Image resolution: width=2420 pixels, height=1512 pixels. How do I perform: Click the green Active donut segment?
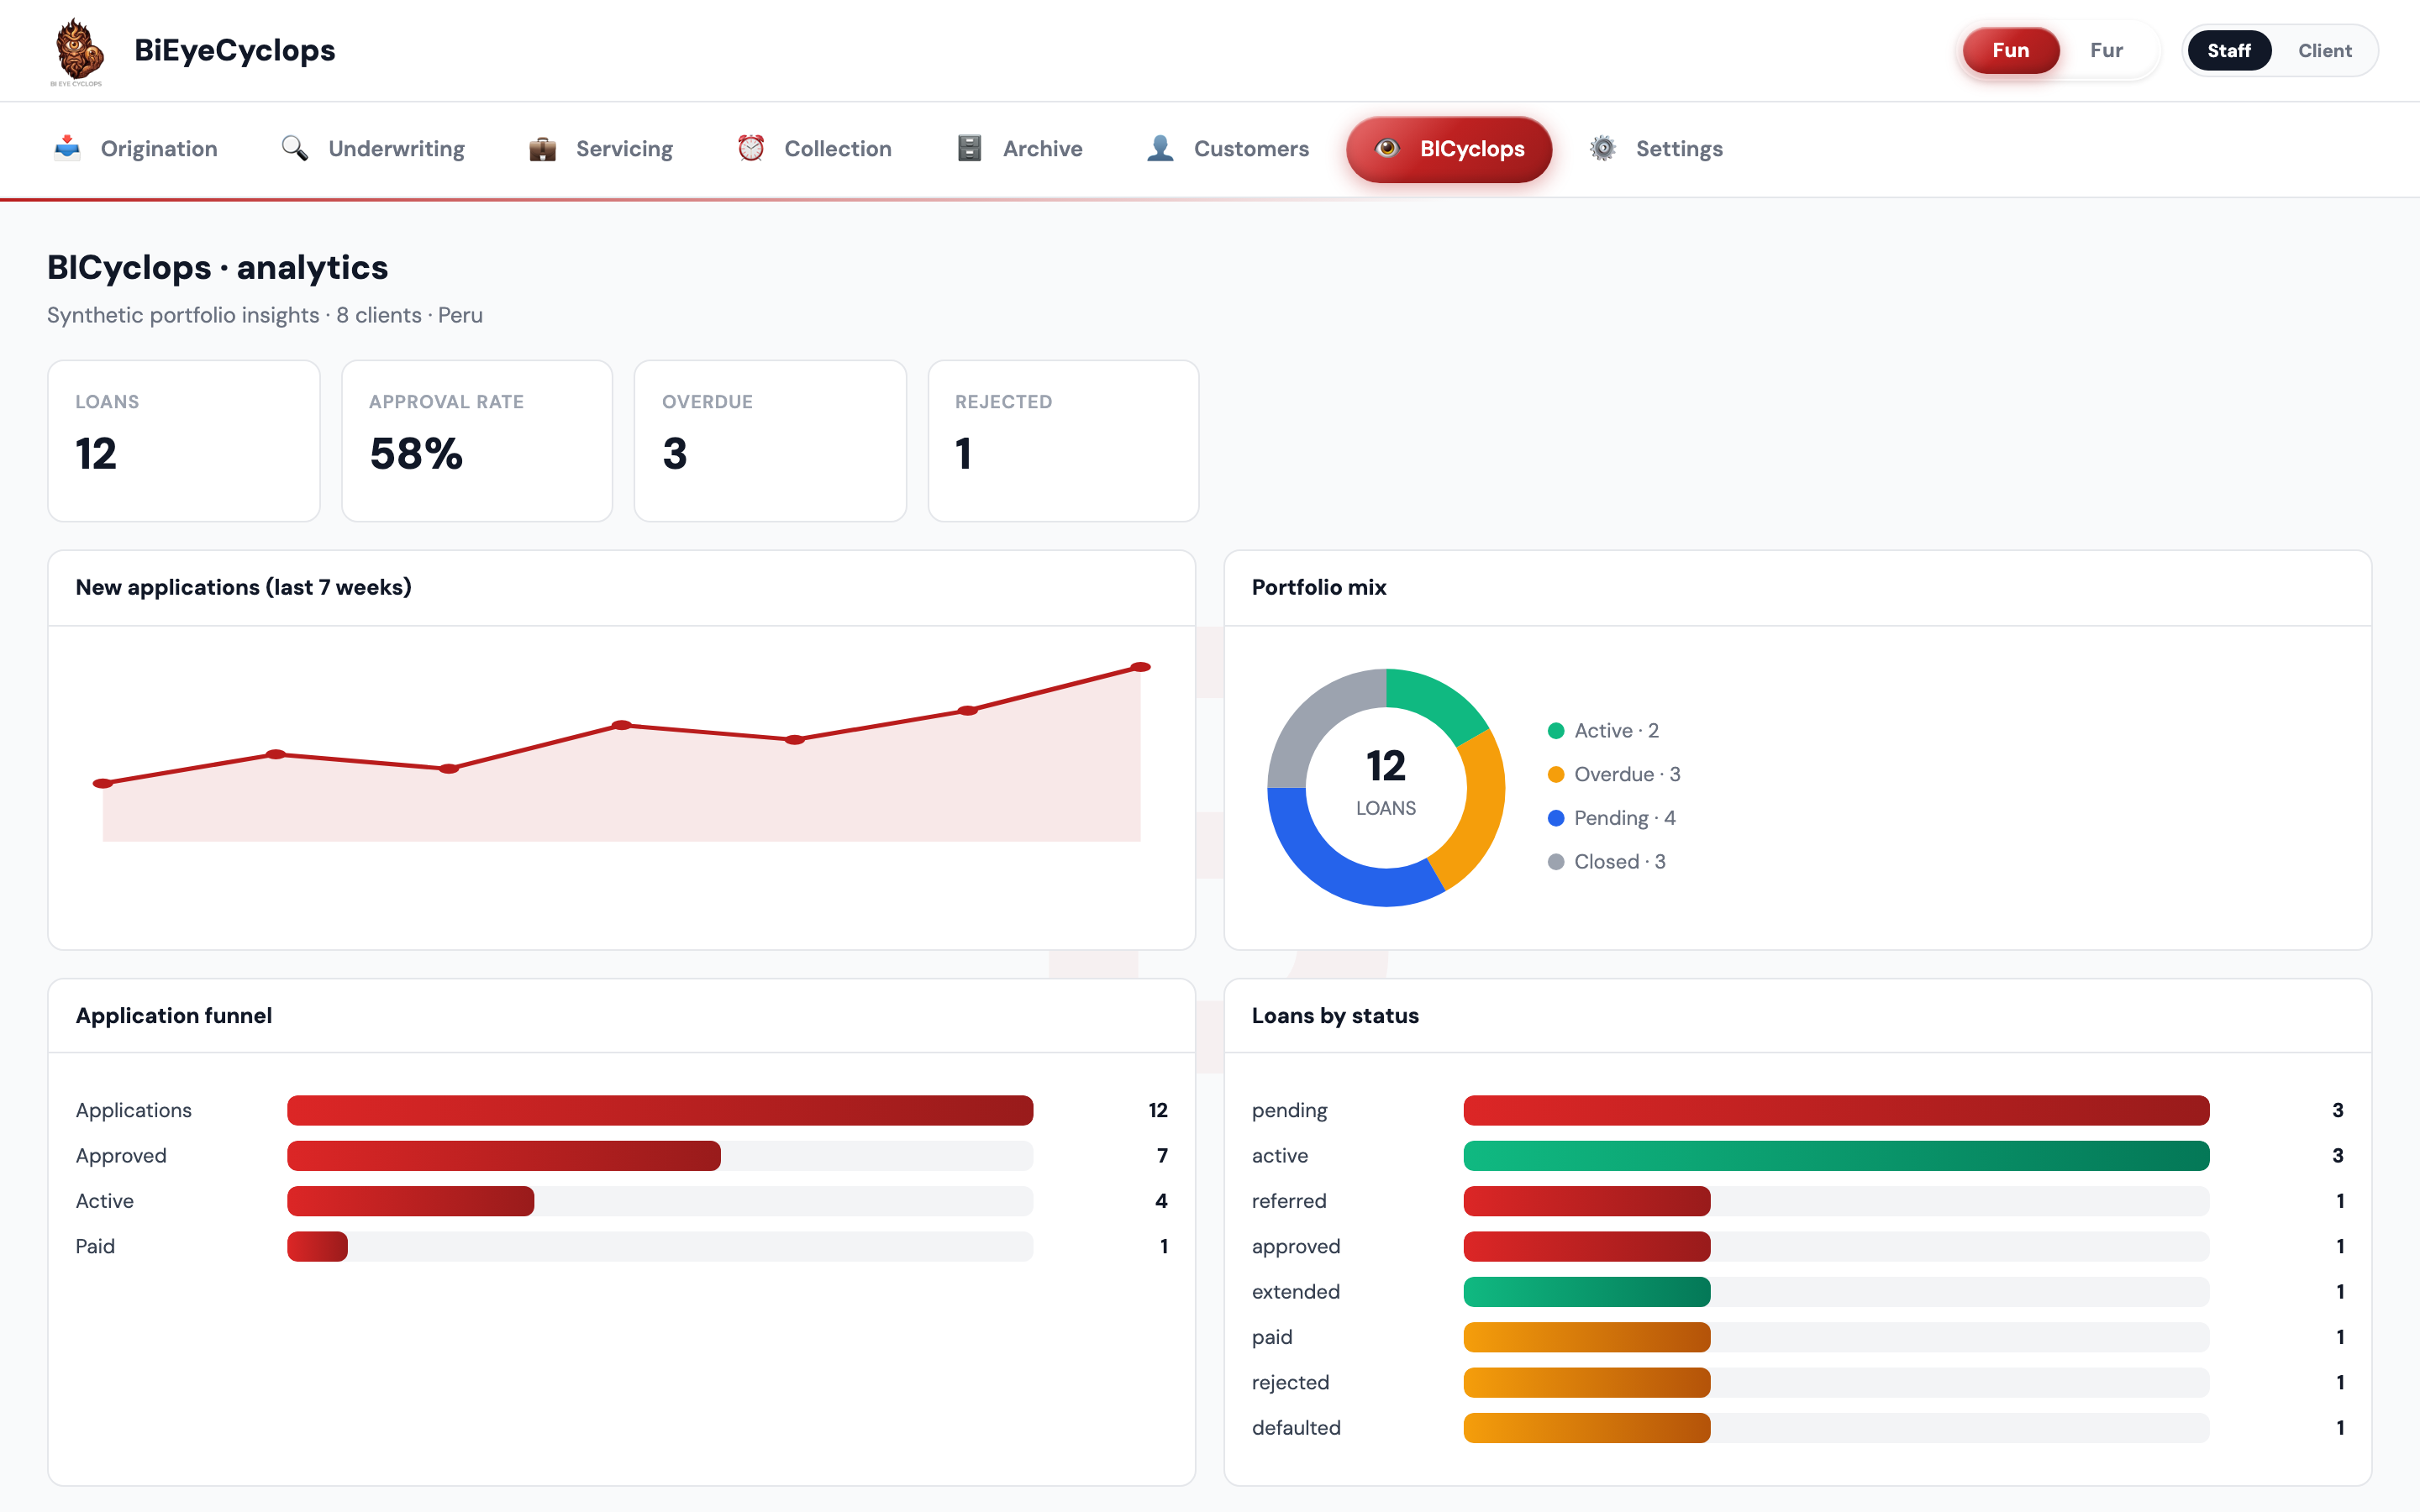pyautogui.click(x=1436, y=703)
